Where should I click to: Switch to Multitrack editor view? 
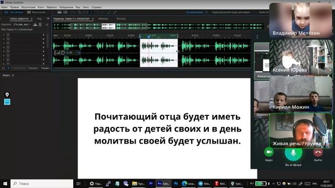tap(37, 13)
